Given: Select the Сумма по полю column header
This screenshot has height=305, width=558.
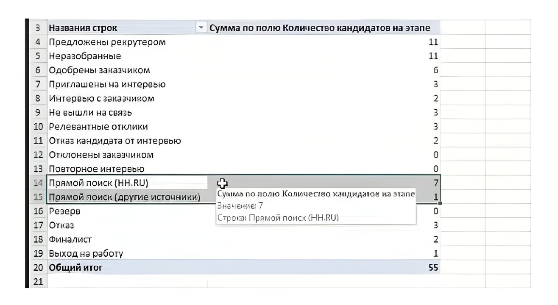Looking at the screenshot, I should (324, 28).
